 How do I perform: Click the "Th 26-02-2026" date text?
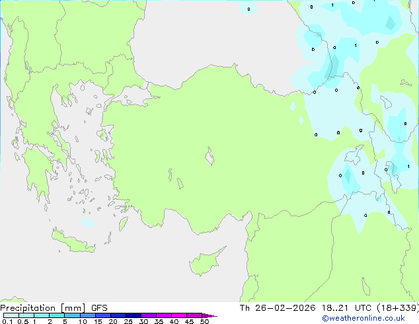(x=278, y=308)
